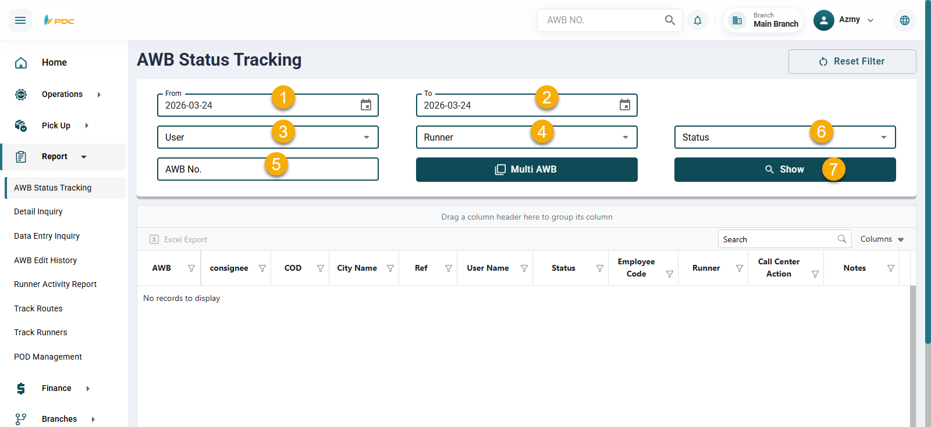Open POD Management
This screenshot has width=931, height=427.
coord(48,357)
